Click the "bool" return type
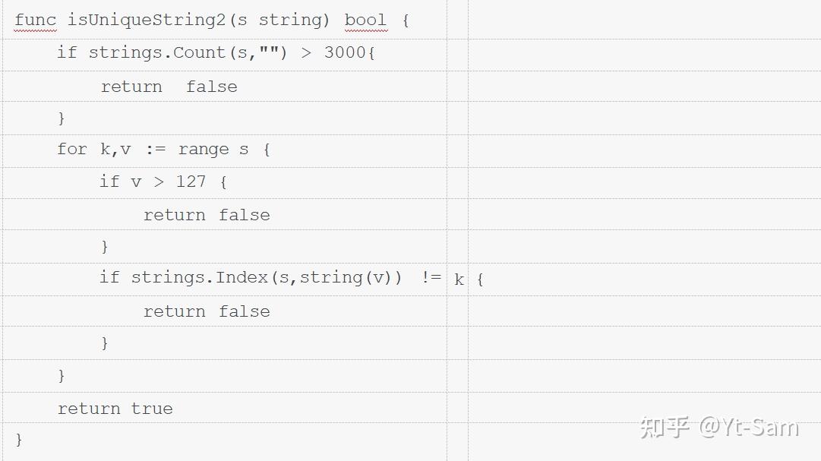821x461 pixels. tap(365, 21)
